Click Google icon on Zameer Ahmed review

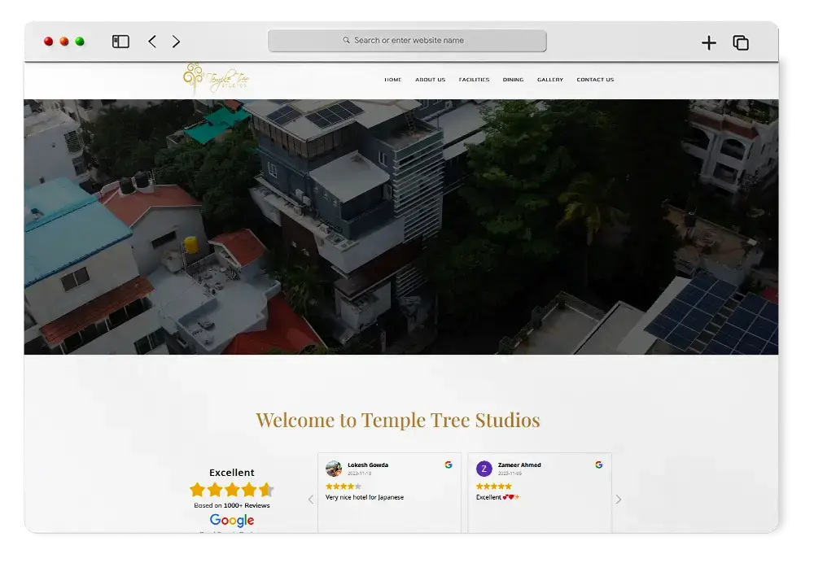[x=598, y=465]
